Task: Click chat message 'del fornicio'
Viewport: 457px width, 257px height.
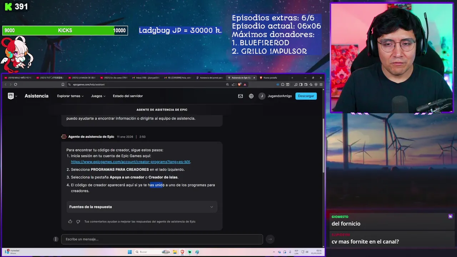Action: (346, 224)
